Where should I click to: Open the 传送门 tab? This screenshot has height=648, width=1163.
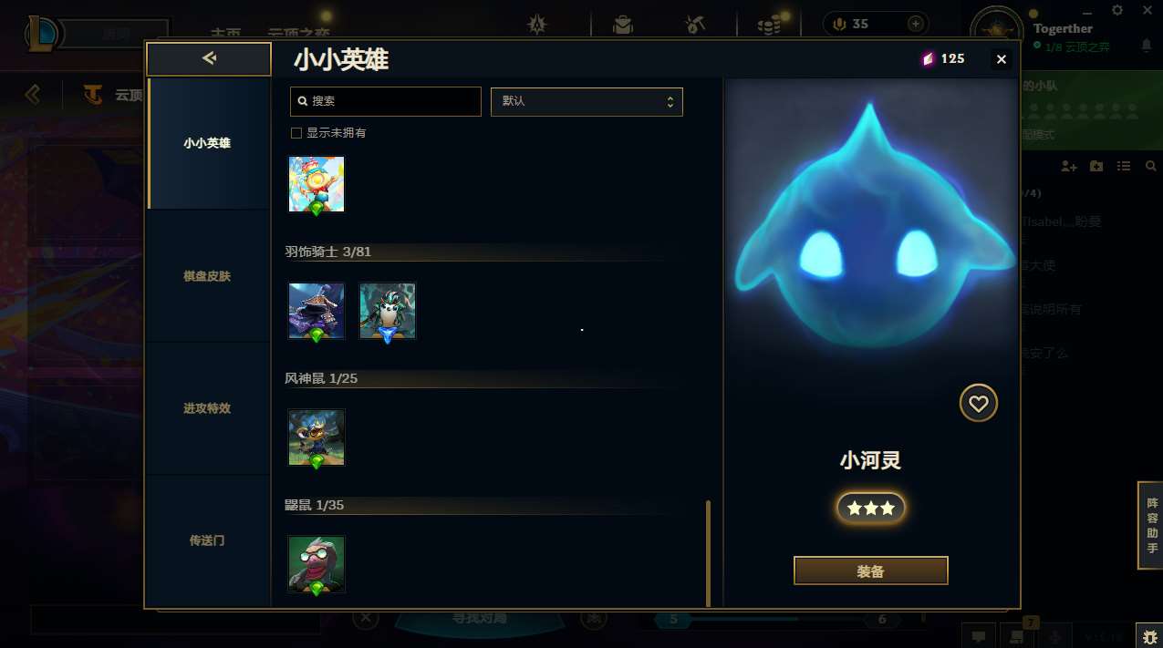coord(207,540)
